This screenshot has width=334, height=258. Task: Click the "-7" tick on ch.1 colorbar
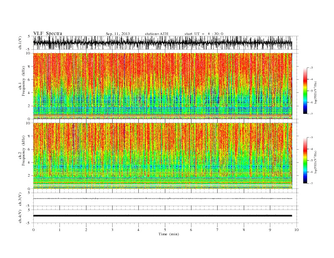coord(311,114)
